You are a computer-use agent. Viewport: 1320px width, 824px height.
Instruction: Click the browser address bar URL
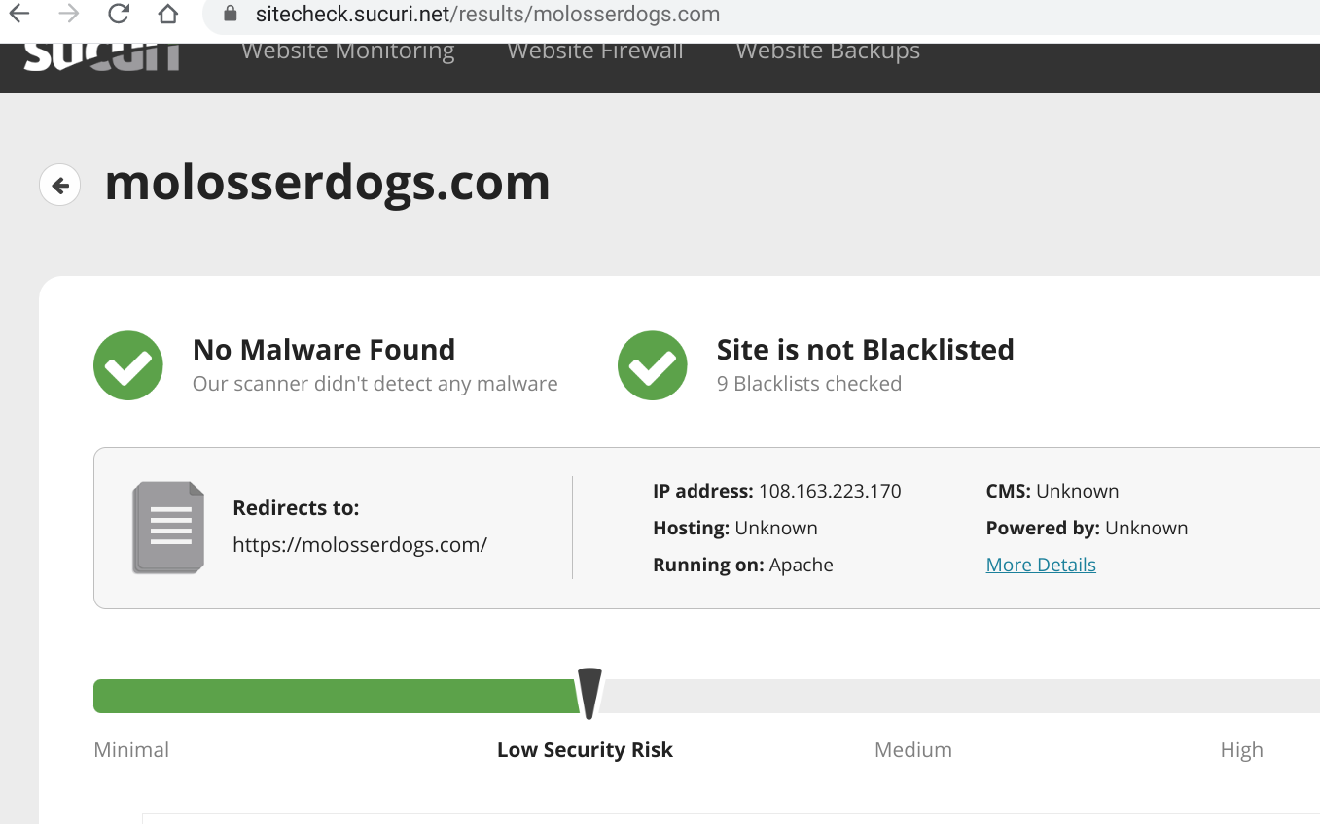(x=487, y=15)
